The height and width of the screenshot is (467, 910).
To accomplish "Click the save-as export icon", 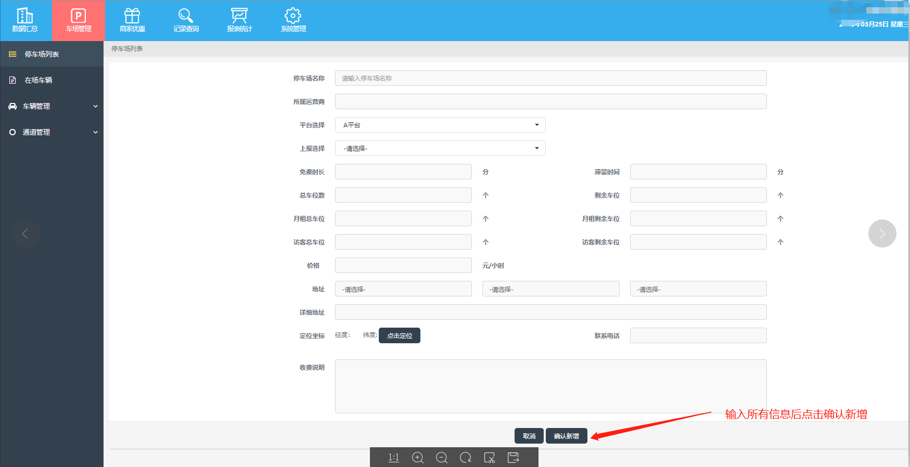I will click(x=513, y=458).
